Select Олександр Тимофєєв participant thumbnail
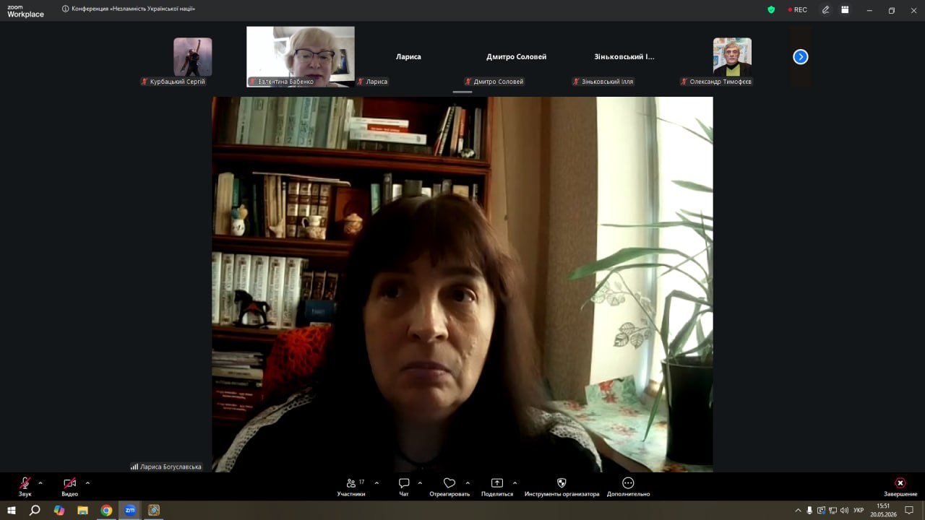The image size is (925, 520). point(732,57)
